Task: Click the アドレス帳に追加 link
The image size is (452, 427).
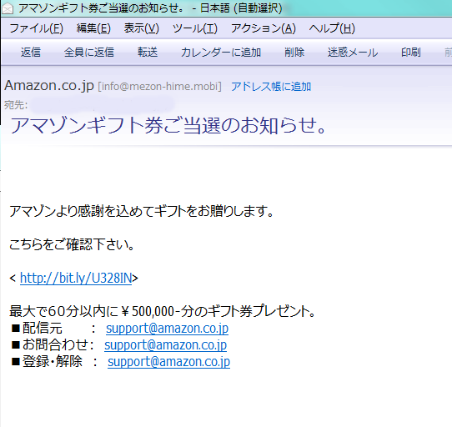Action: [271, 87]
